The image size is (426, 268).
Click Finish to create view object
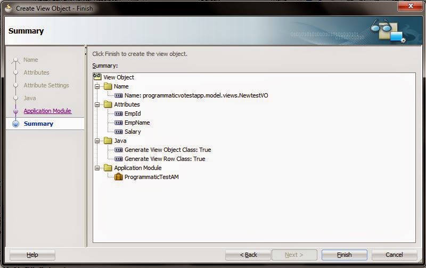coord(344,255)
